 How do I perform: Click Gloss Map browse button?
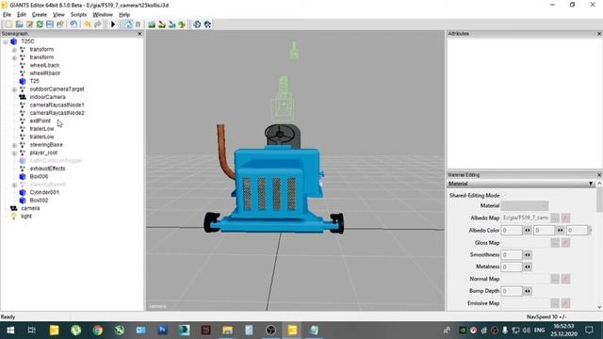tap(555, 243)
